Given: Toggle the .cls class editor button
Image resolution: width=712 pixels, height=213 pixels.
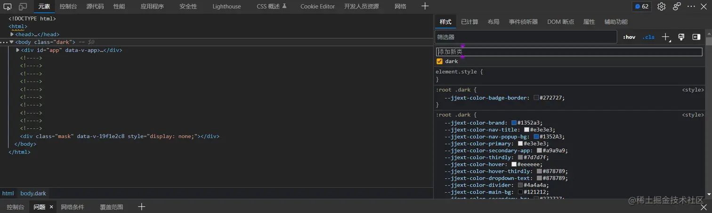Looking at the screenshot, I should (x=648, y=37).
